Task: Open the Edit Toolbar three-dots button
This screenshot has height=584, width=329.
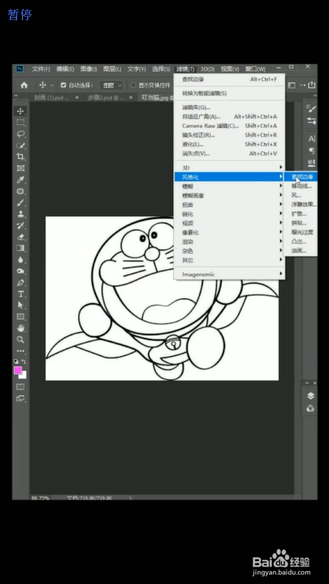Action: point(21,351)
